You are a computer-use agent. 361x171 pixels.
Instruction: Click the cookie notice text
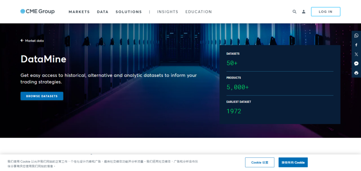point(103,164)
